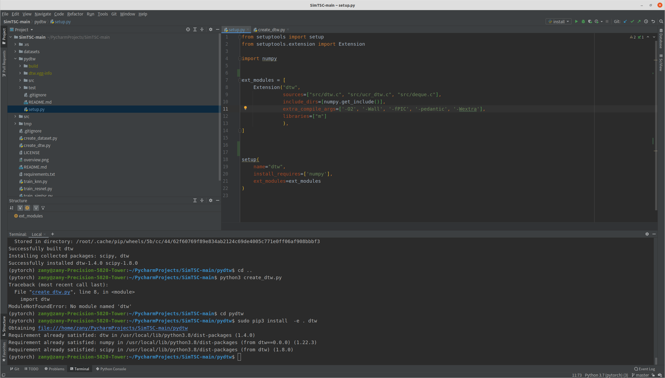
Task: Open the Refactor menu
Action: [x=75, y=14]
